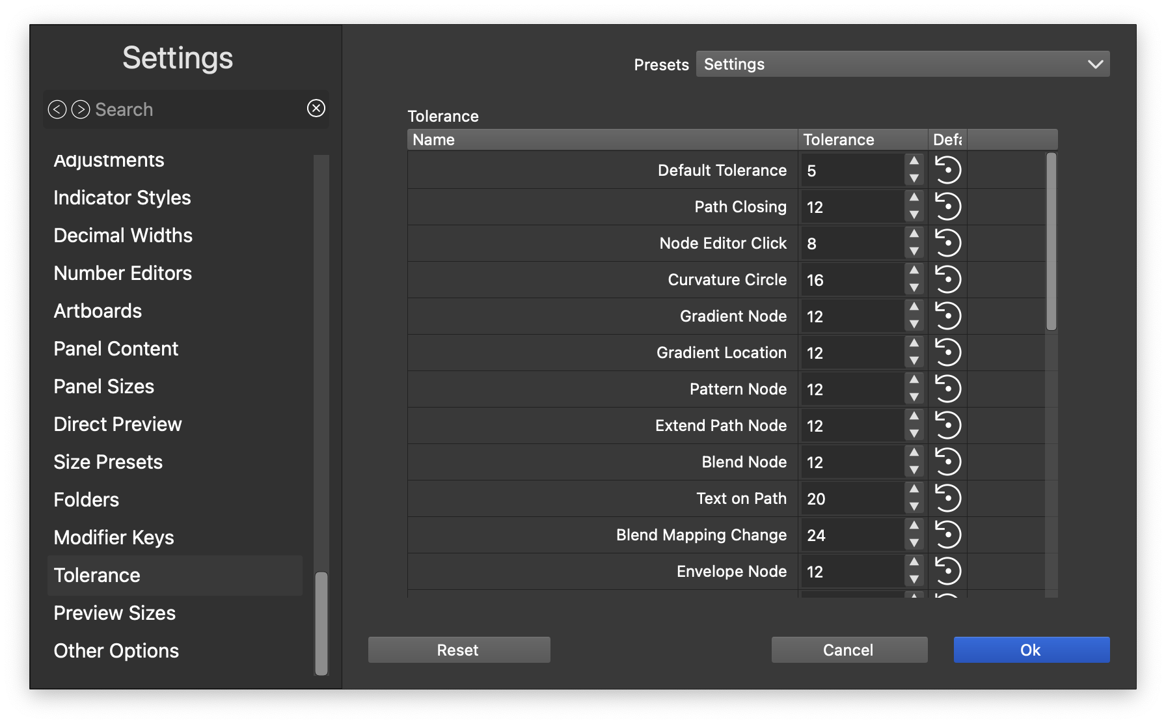Reset Default Tolerance to its default value
The image size is (1166, 724).
(947, 171)
